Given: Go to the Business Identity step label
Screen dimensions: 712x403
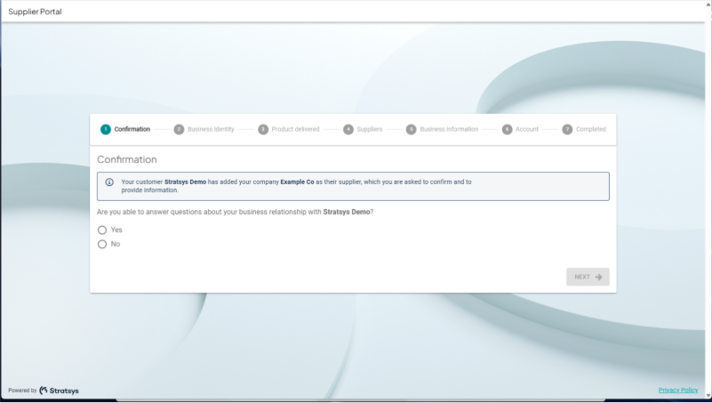Looking at the screenshot, I should point(211,129).
